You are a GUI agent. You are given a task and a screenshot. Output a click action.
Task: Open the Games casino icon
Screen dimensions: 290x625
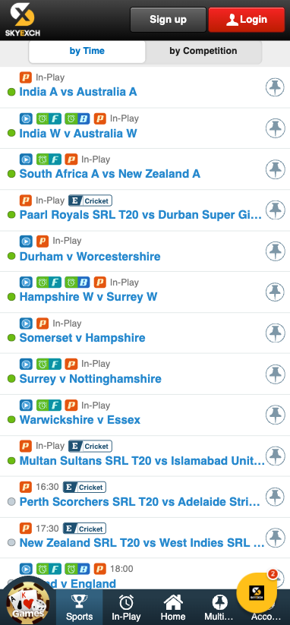pyautogui.click(x=28, y=600)
